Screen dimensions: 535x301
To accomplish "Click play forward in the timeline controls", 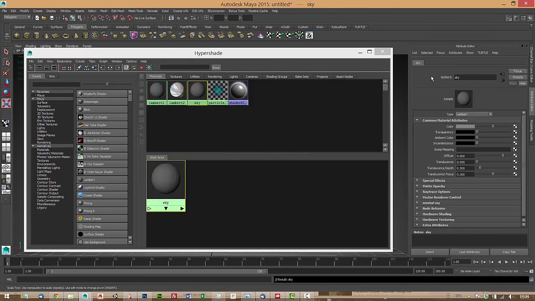I will pyautogui.click(x=507, y=262).
